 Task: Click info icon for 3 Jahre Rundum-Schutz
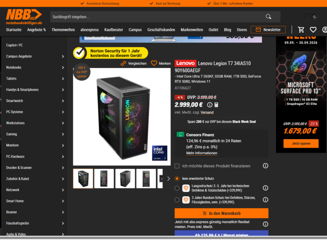[x=265, y=200]
